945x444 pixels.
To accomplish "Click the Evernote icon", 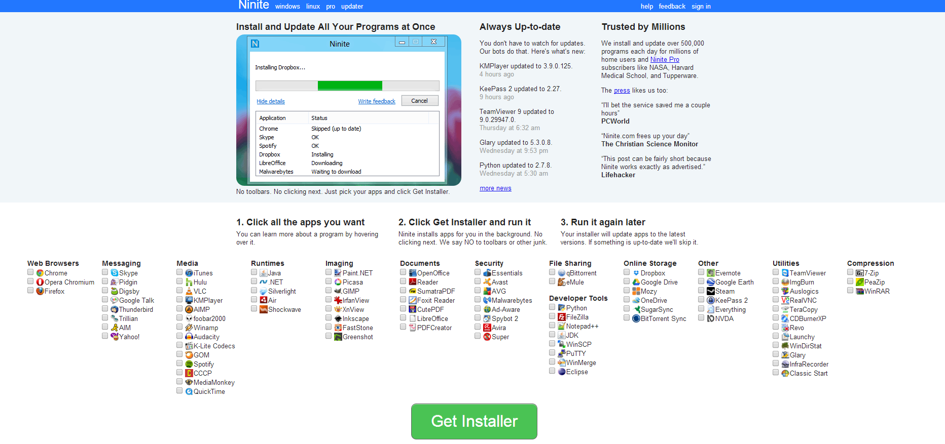I will coord(711,273).
